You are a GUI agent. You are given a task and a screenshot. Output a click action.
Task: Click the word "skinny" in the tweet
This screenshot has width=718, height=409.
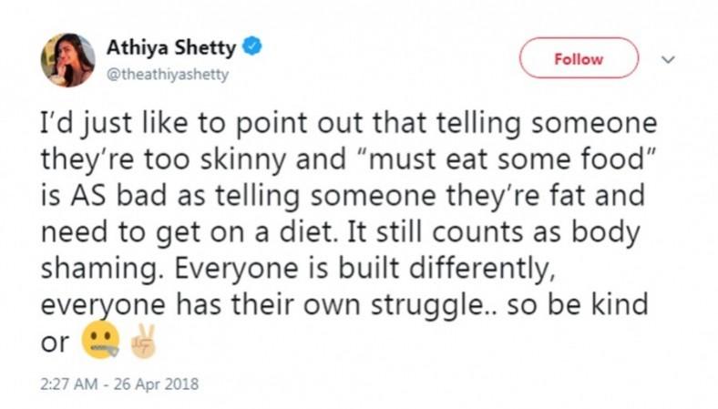pos(242,160)
